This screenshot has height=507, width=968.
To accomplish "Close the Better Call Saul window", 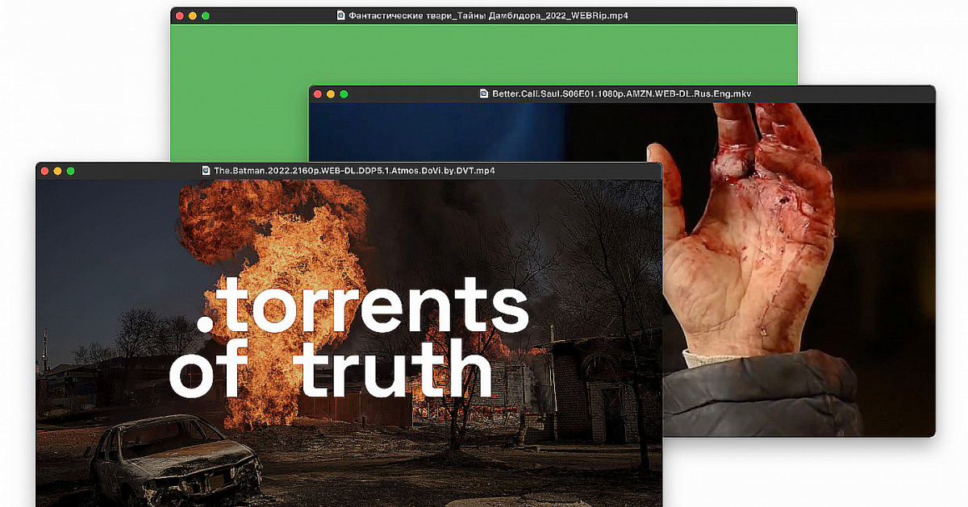I will click(318, 94).
